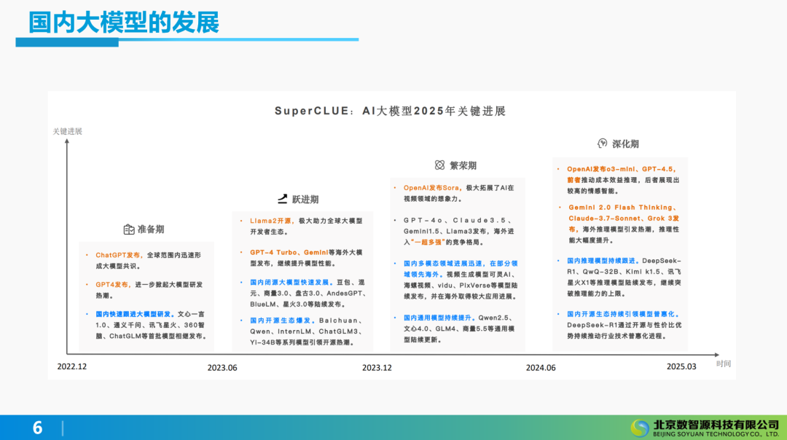This screenshot has width=787, height=440.
Task: Select the chart title SuperCLUE AI大模型2025年关键进展
Action: (390, 111)
